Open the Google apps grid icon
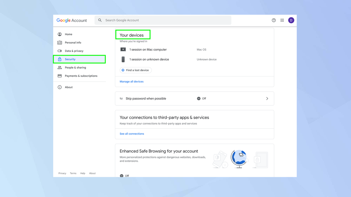This screenshot has width=351, height=197. (282, 20)
